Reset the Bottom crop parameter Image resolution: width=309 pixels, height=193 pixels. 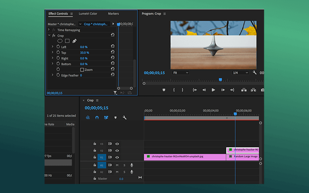(113, 63)
